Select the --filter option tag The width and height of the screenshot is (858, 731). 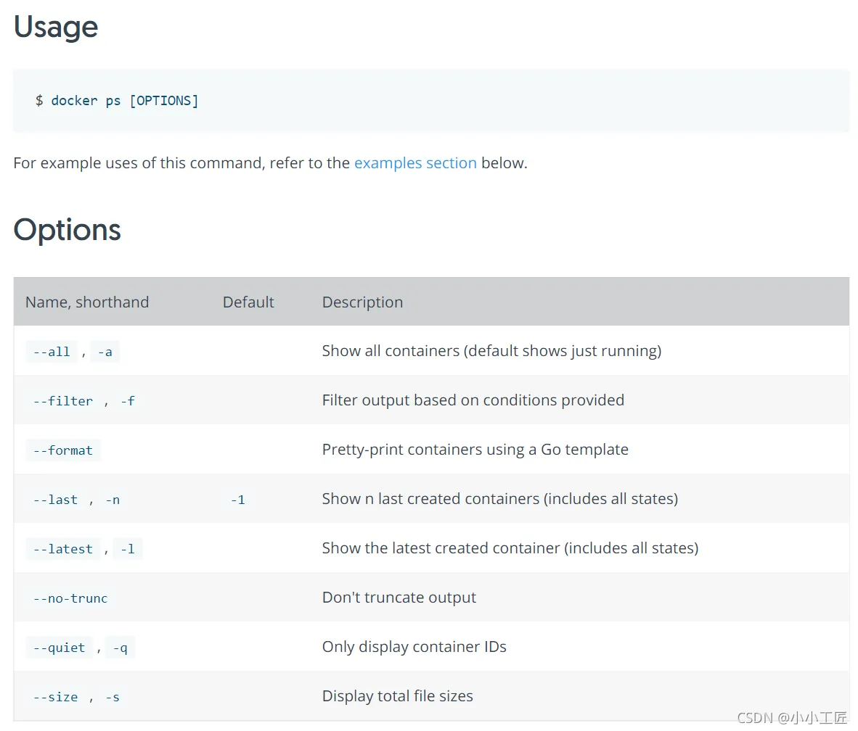(63, 401)
